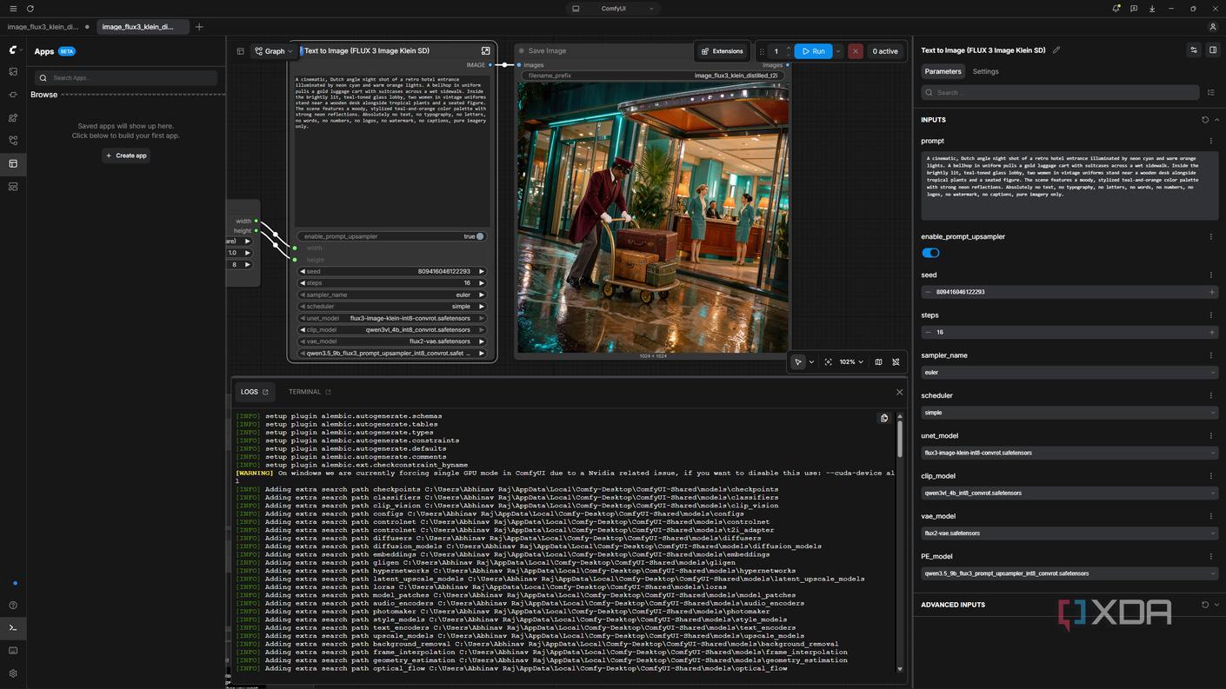1226x689 pixels.
Task: Open the vae_model dropdown in Parameters
Action: click(x=1069, y=533)
